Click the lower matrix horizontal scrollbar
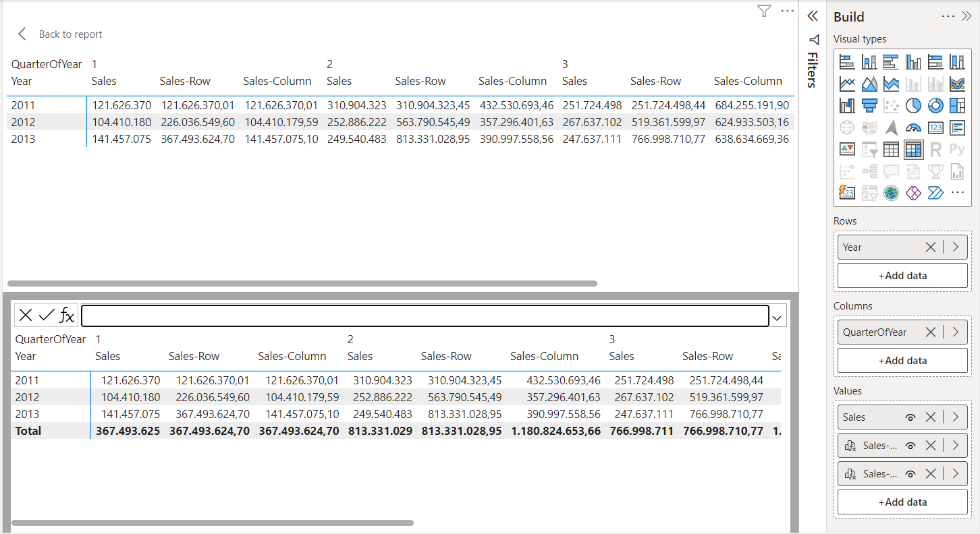Image resolution: width=980 pixels, height=534 pixels. pos(213,523)
